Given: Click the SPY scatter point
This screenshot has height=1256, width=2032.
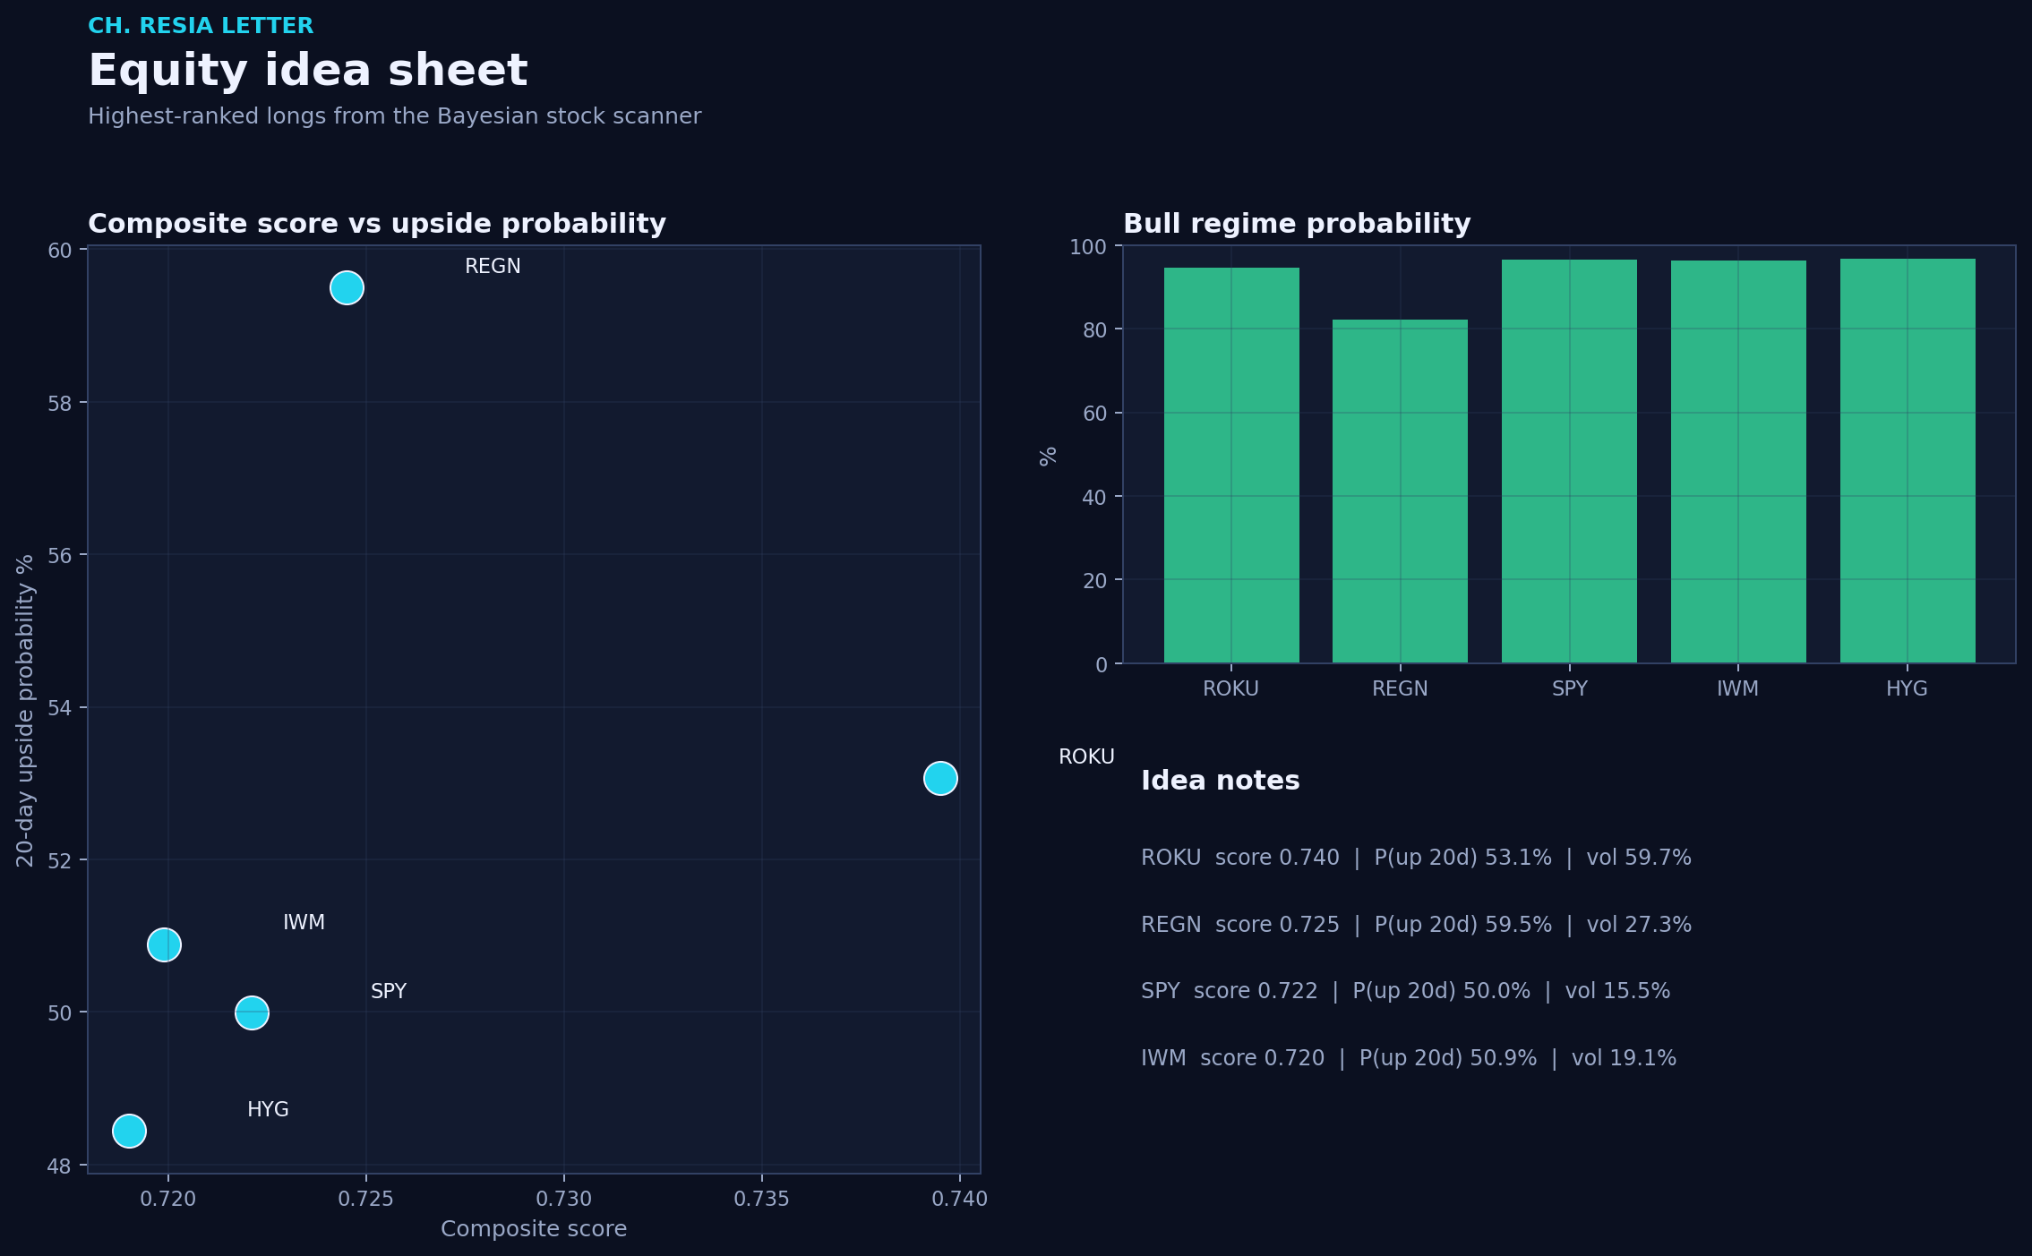Looking at the screenshot, I should coord(252,1012).
